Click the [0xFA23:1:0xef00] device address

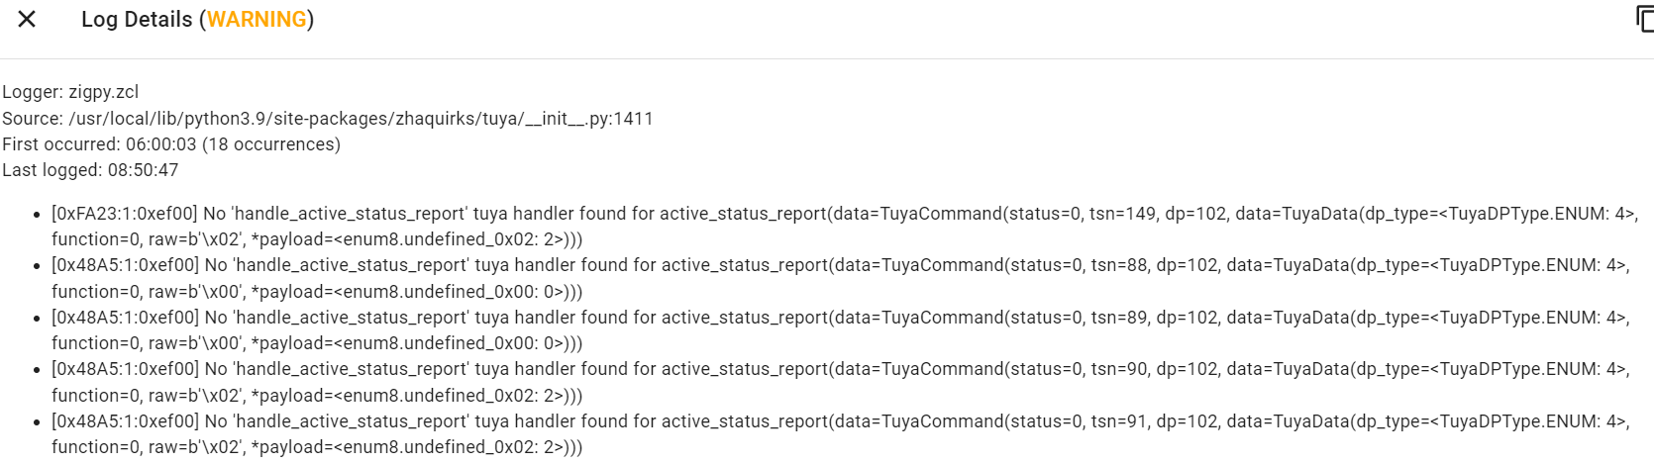[125, 214]
